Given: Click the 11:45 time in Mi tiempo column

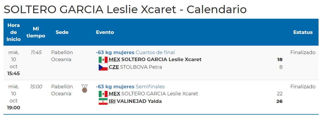Looking at the screenshot, I should pos(36,52).
